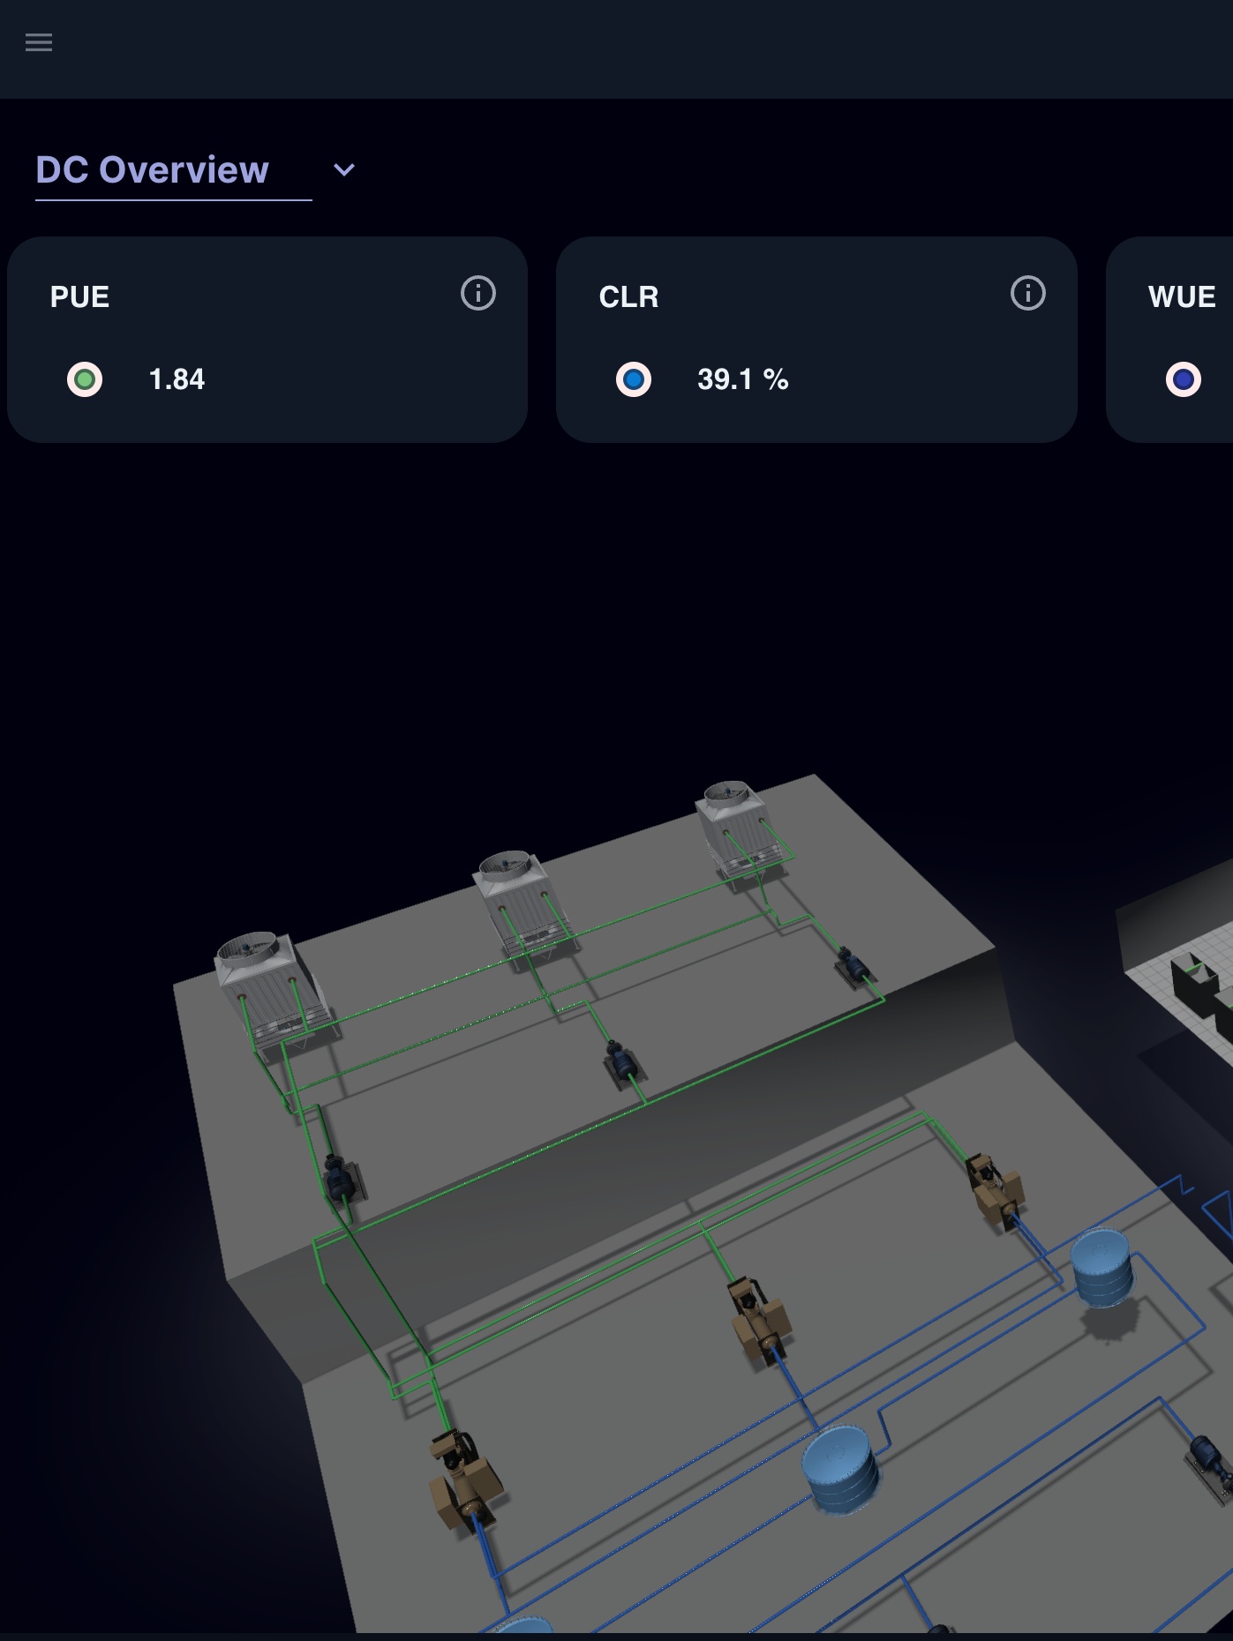The height and width of the screenshot is (1641, 1233).
Task: Open the CLR info icon
Action: (1027, 293)
